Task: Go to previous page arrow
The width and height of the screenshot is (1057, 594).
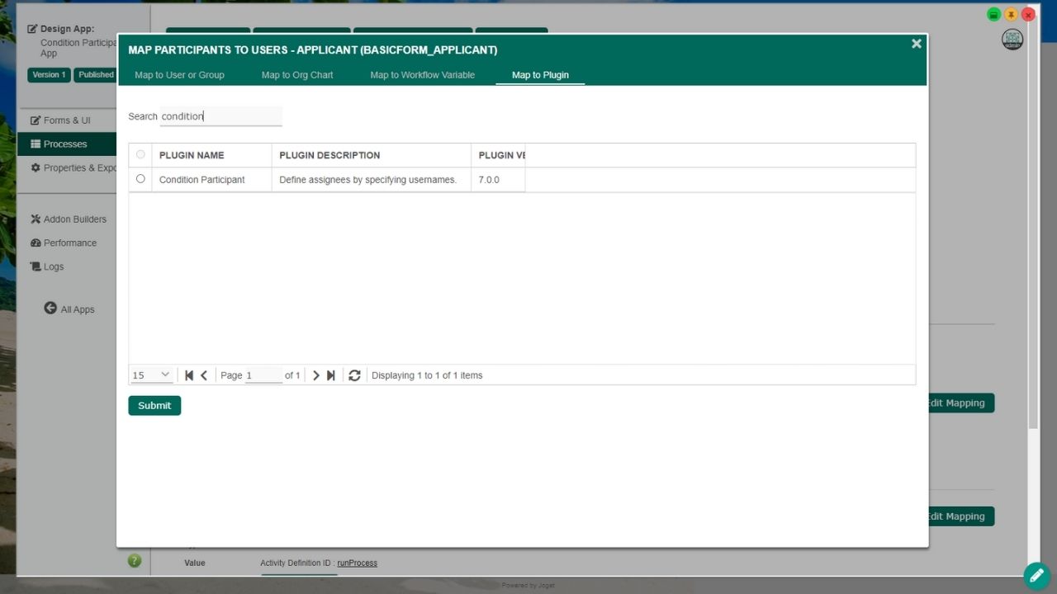Action: coord(204,375)
